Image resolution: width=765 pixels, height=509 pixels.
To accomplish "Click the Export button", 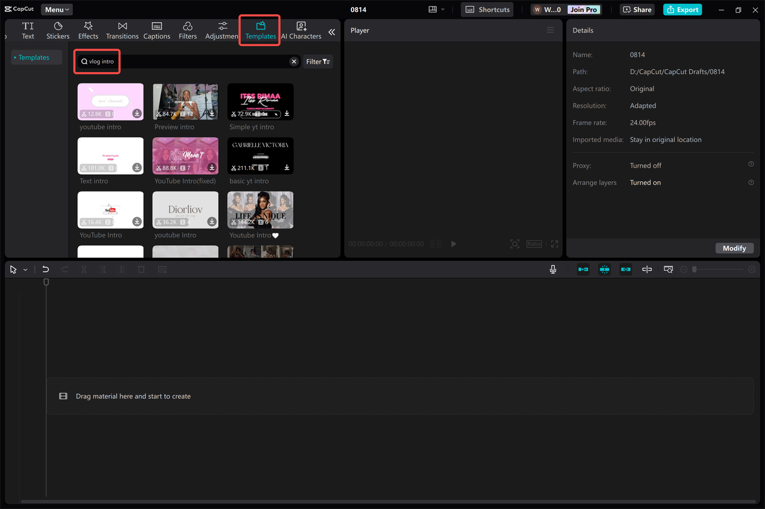I will (x=683, y=10).
